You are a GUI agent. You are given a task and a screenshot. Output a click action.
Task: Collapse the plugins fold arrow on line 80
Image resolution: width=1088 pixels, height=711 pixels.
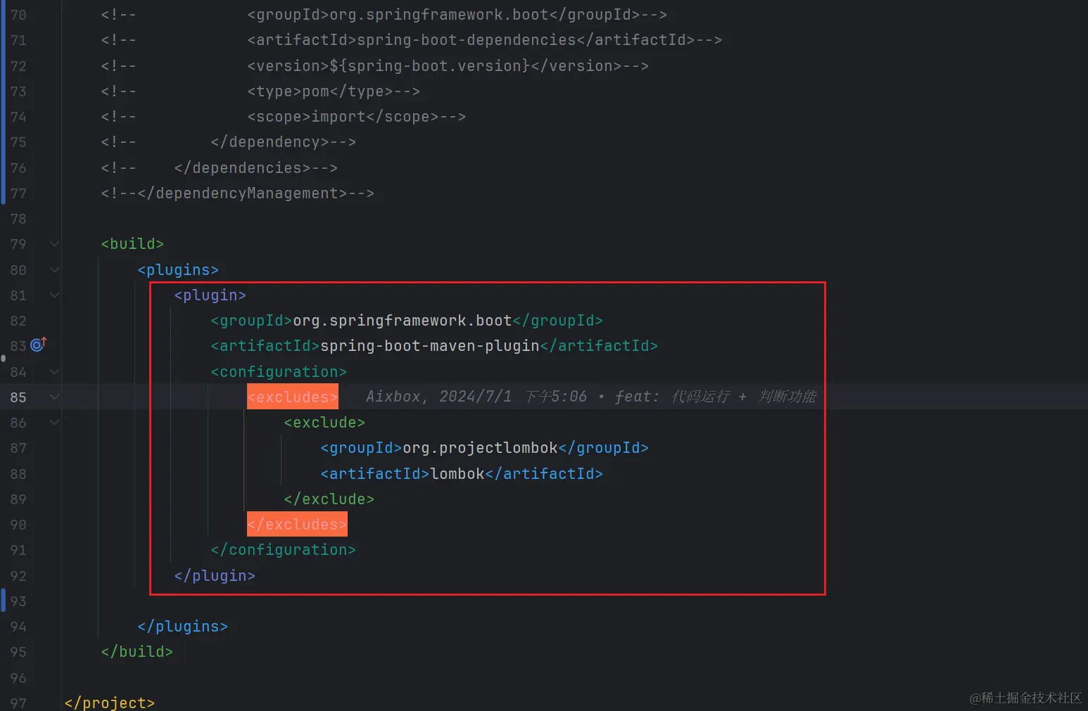click(54, 270)
